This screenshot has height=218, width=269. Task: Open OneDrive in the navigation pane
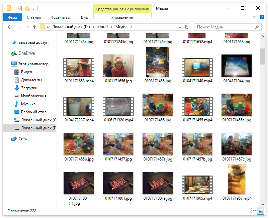pos(26,53)
